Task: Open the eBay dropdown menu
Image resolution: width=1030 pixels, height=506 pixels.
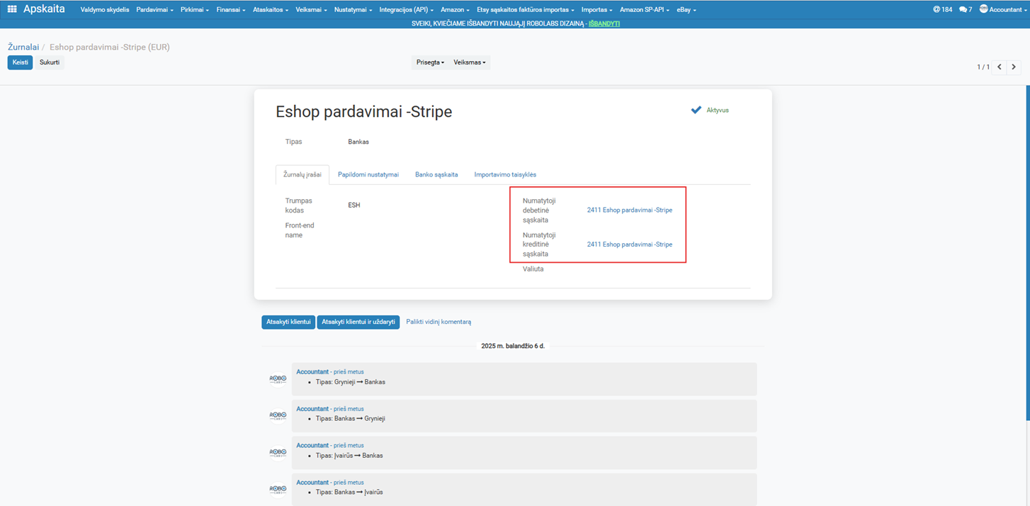Action: 686,10
